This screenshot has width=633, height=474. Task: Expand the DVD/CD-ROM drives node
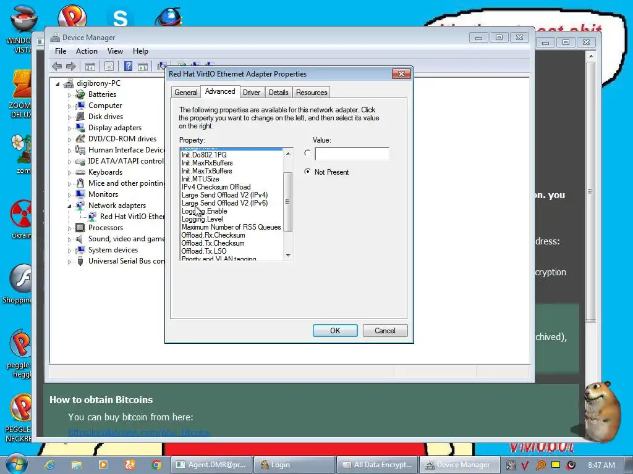pyautogui.click(x=69, y=139)
